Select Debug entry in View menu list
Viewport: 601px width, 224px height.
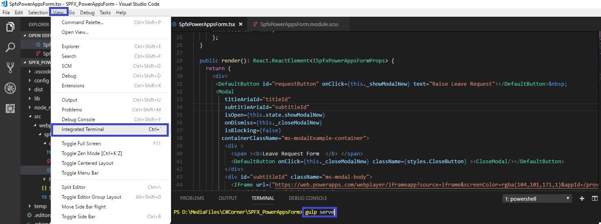[x=111, y=76]
